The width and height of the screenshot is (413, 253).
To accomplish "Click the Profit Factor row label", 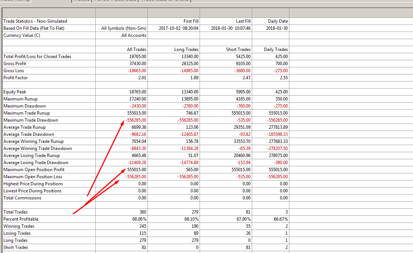I will pos(16,78).
